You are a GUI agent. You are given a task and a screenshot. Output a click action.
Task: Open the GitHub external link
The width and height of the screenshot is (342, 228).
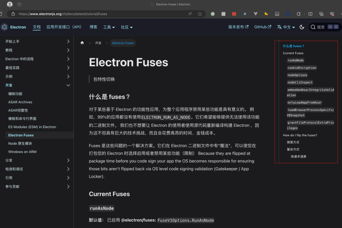pos(263,27)
